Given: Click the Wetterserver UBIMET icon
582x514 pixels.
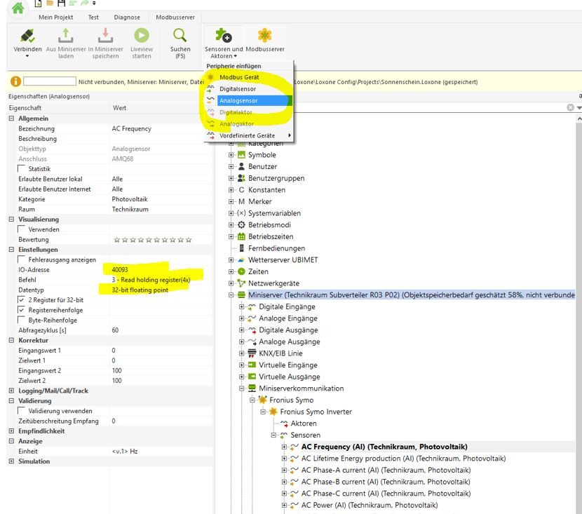Looking at the screenshot, I should coord(241,259).
